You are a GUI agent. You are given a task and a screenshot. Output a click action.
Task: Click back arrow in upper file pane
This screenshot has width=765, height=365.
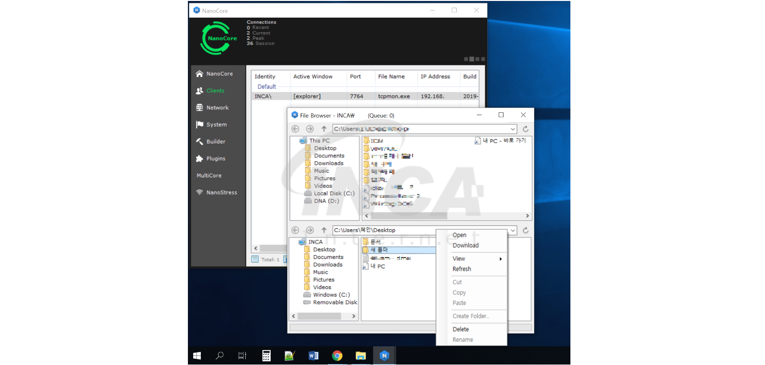[x=295, y=129]
